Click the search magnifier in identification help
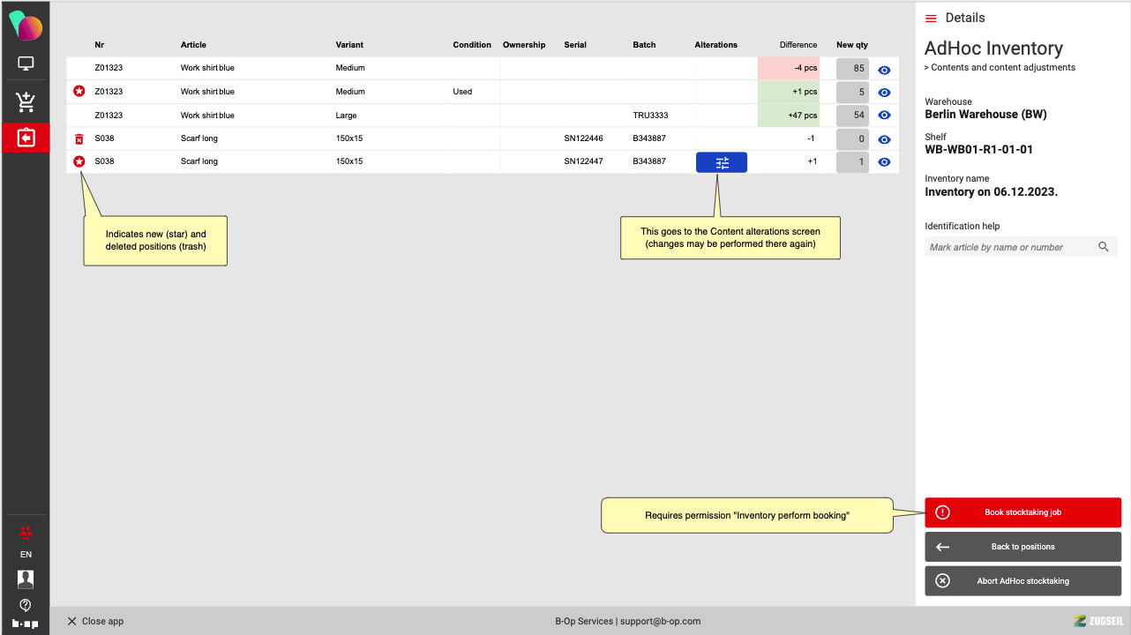 [x=1103, y=247]
